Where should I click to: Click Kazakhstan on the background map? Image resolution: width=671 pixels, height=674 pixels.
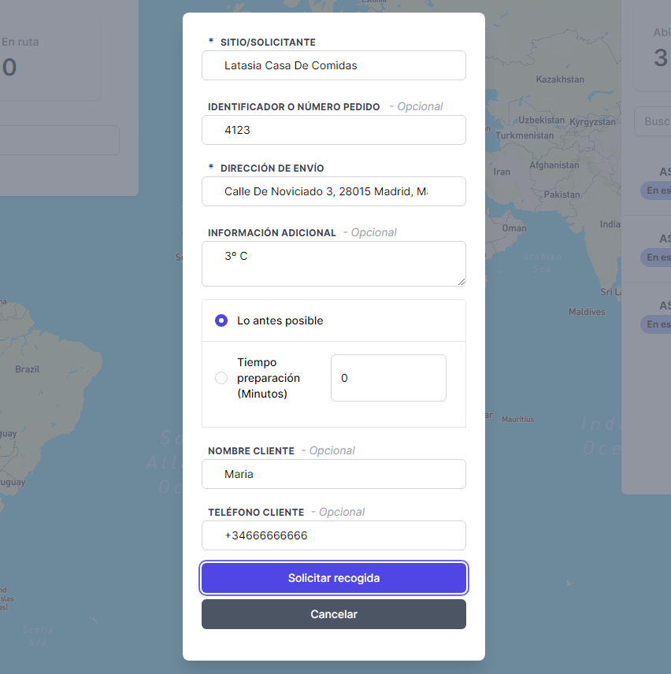[560, 80]
